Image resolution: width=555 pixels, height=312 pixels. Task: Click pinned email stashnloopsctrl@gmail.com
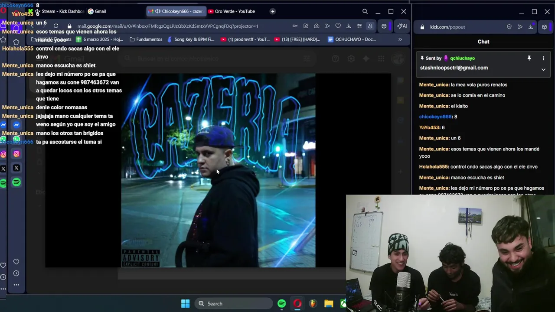point(454,68)
